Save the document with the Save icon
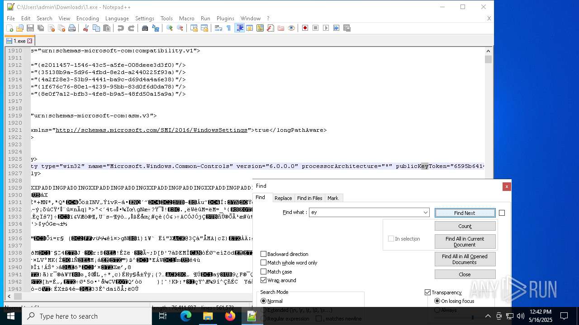This screenshot has height=325, width=579. click(x=30, y=28)
